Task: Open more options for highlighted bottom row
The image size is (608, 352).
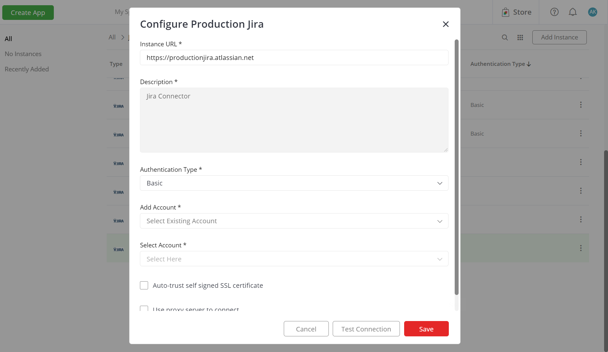Action: tap(581, 248)
